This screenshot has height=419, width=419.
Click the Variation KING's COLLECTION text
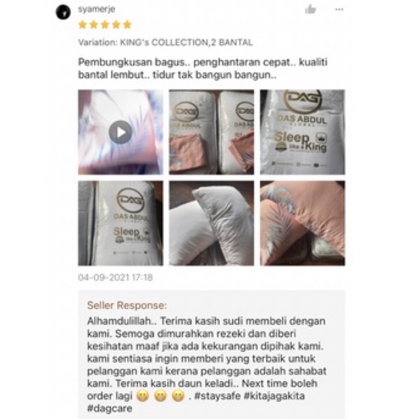(165, 43)
